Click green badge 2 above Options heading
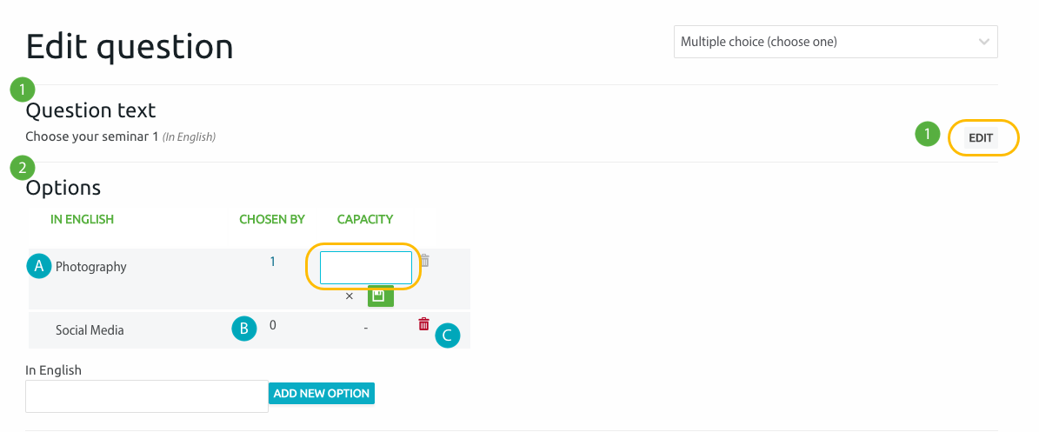The height and width of the screenshot is (432, 1039). tap(22, 169)
